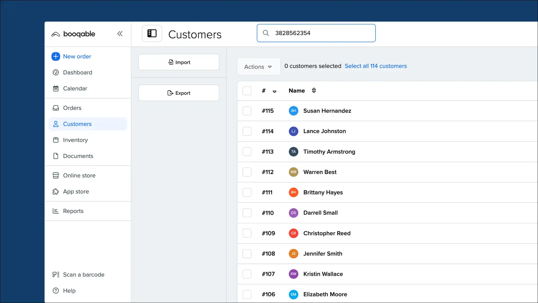Open the number column sort dropdown
The image size is (538, 303).
tap(274, 91)
